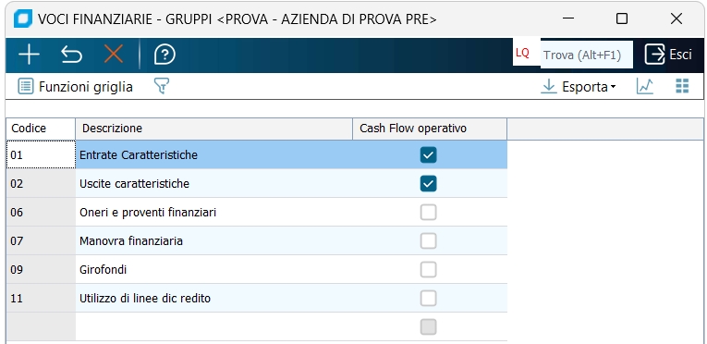
Task: Uncheck Cash Flow for Uscite caratteristiche
Action: click(428, 184)
